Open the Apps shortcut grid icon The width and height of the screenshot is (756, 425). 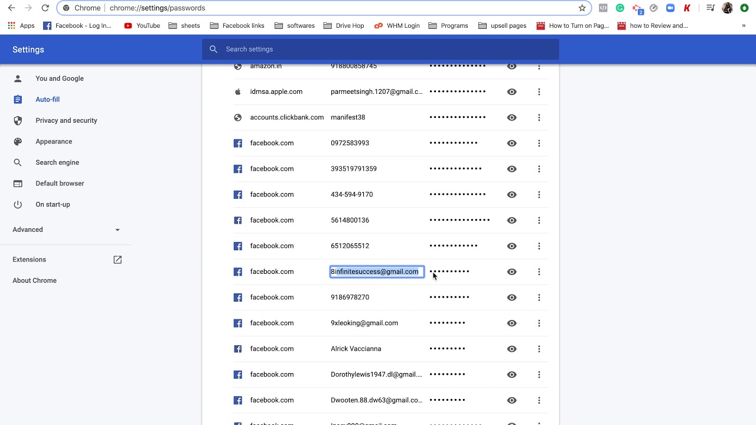[11, 26]
